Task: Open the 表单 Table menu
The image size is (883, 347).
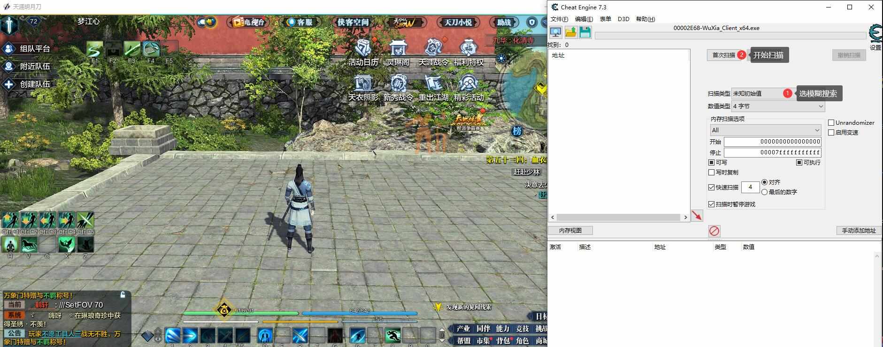Action: [x=605, y=19]
